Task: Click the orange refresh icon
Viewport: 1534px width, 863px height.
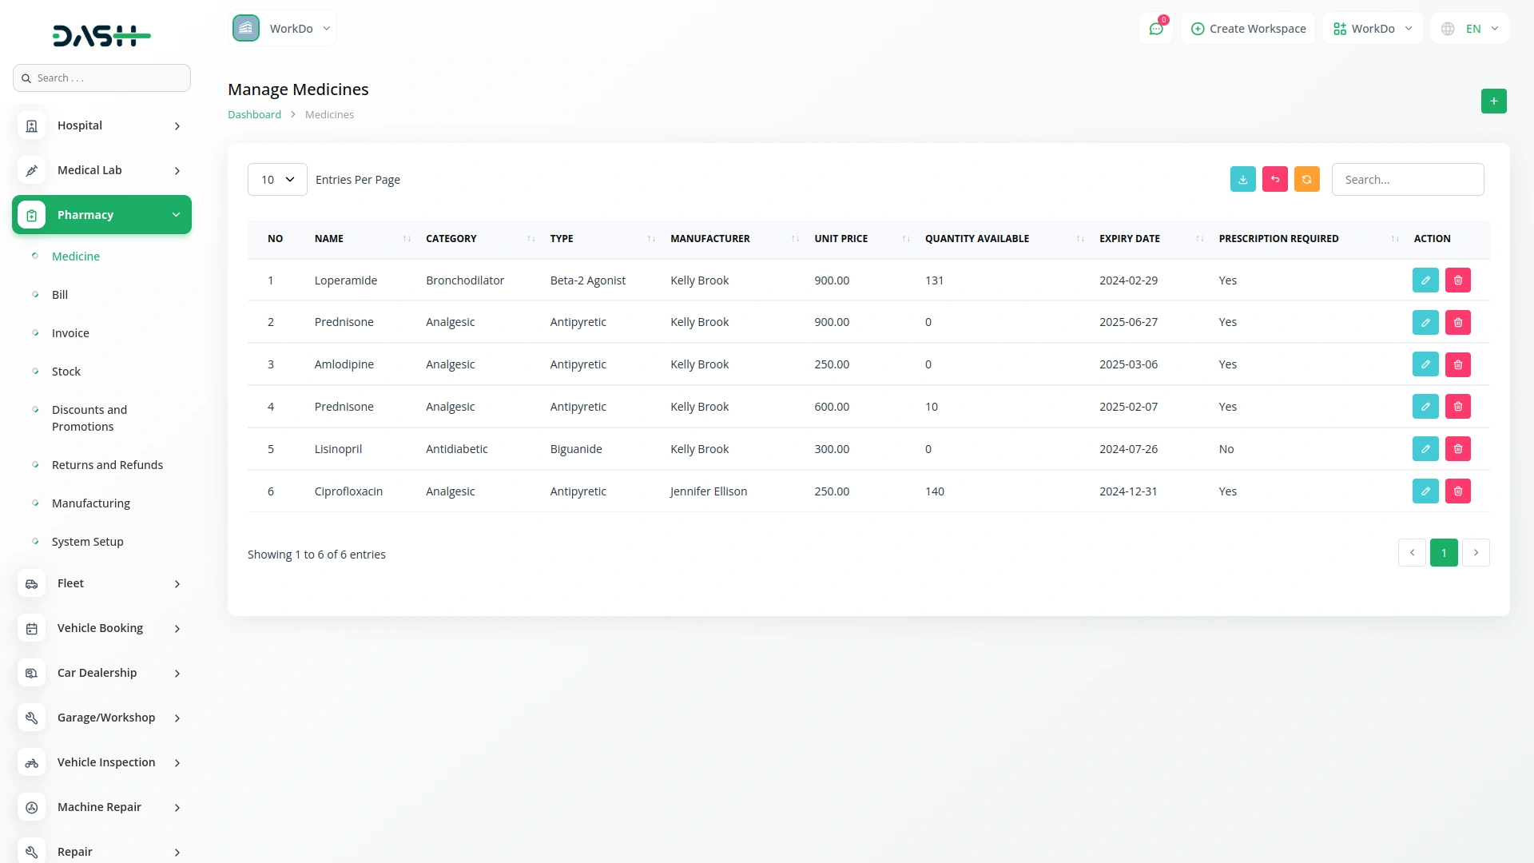Action: (1306, 180)
